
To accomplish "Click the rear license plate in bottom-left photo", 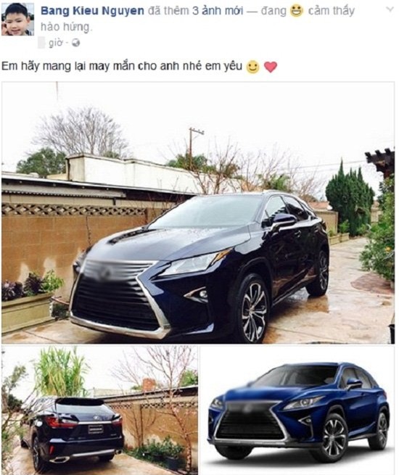I will coord(96,429).
